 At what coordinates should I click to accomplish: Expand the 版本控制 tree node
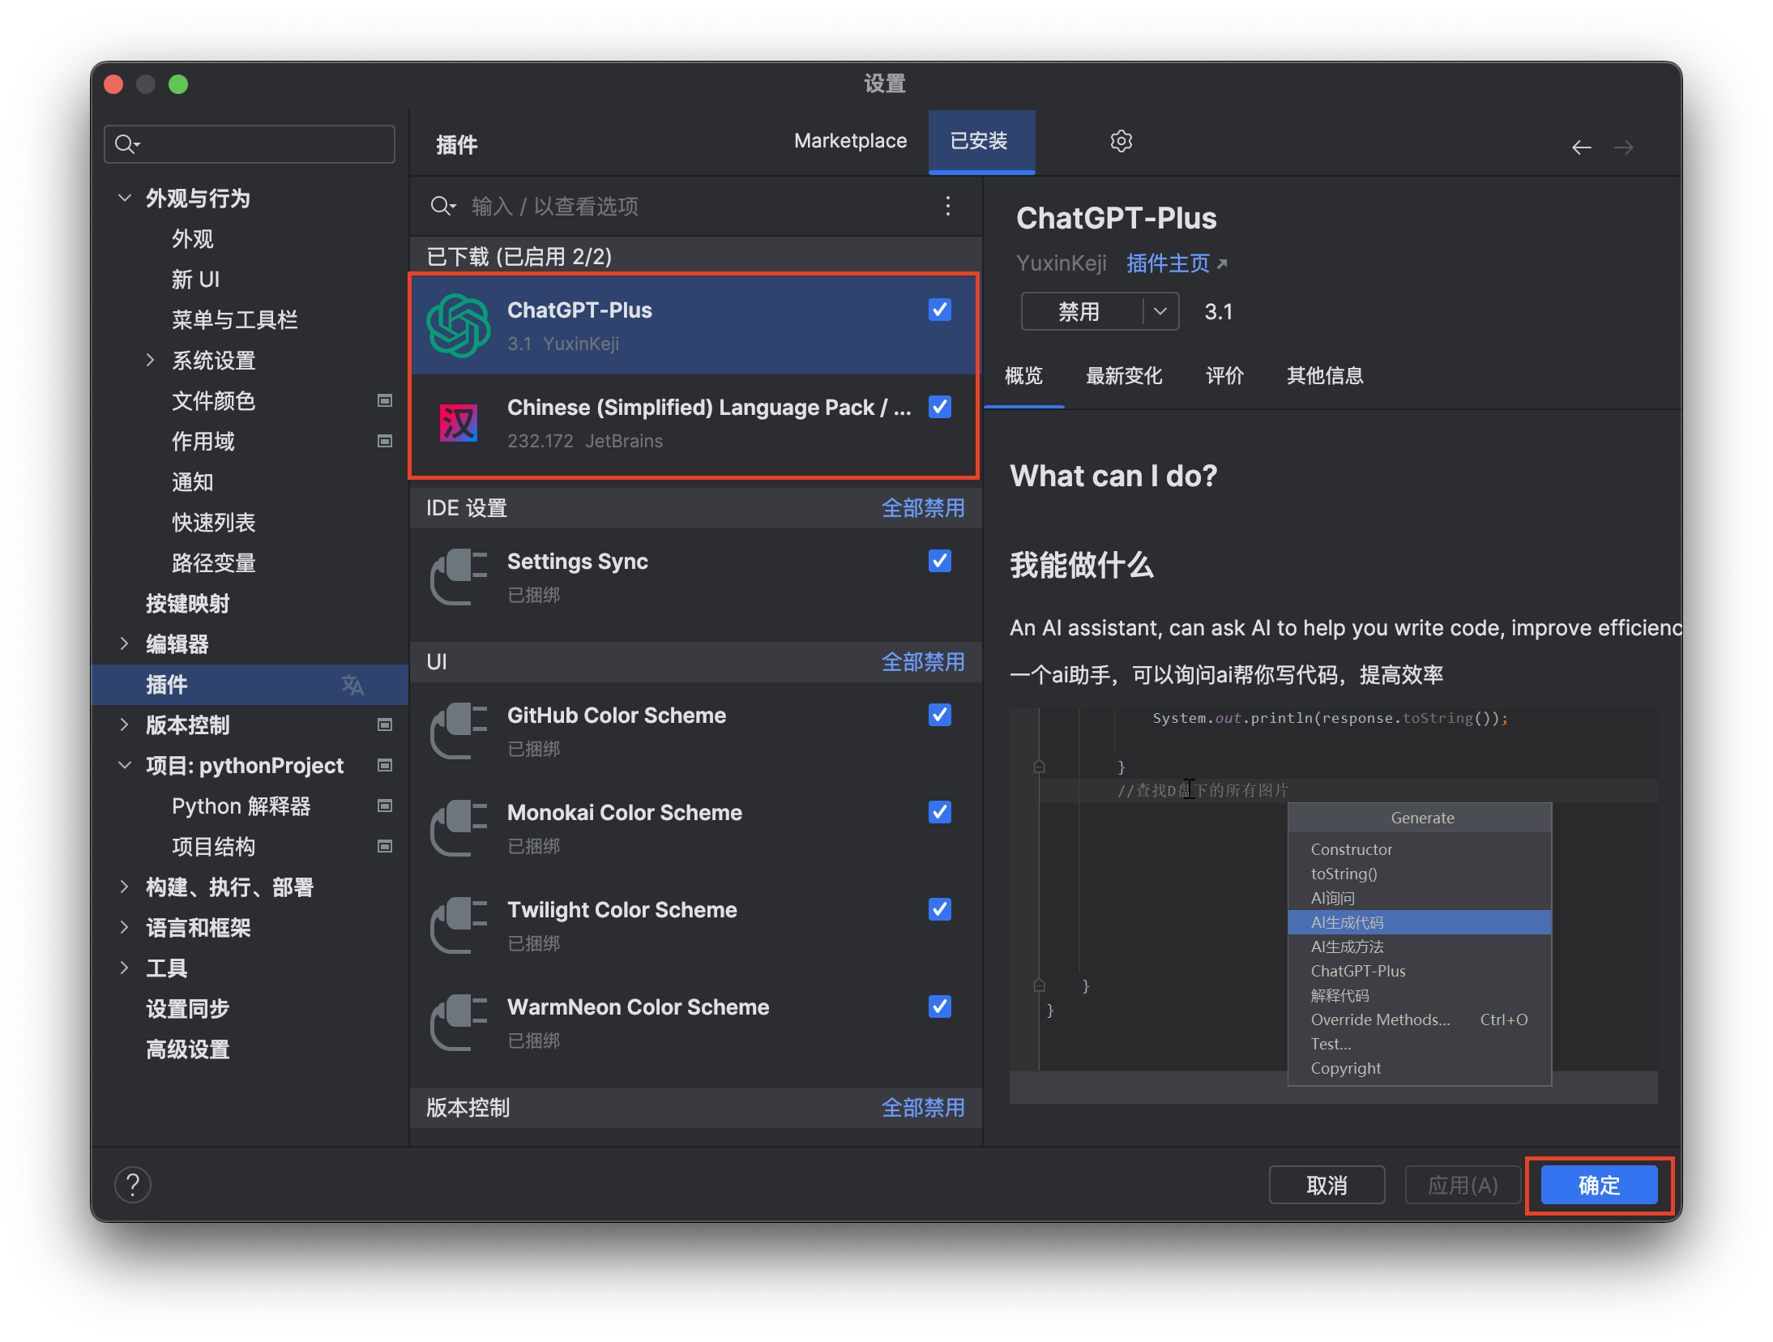coord(124,724)
